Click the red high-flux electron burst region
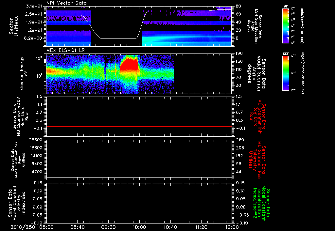The height and width of the screenshot is (231, 335). (x=129, y=65)
